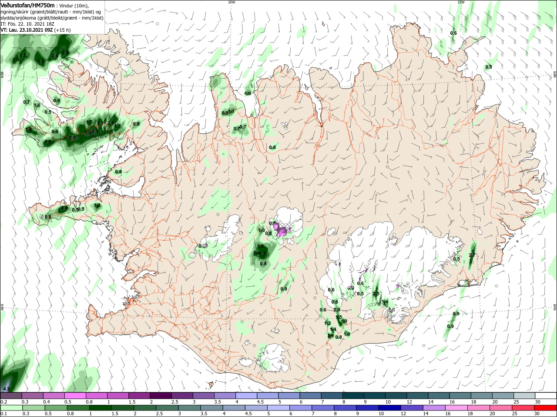The width and height of the screenshot is (557, 417).
Task: Click the 0.4 label under the snow legend
Action: 47,402
